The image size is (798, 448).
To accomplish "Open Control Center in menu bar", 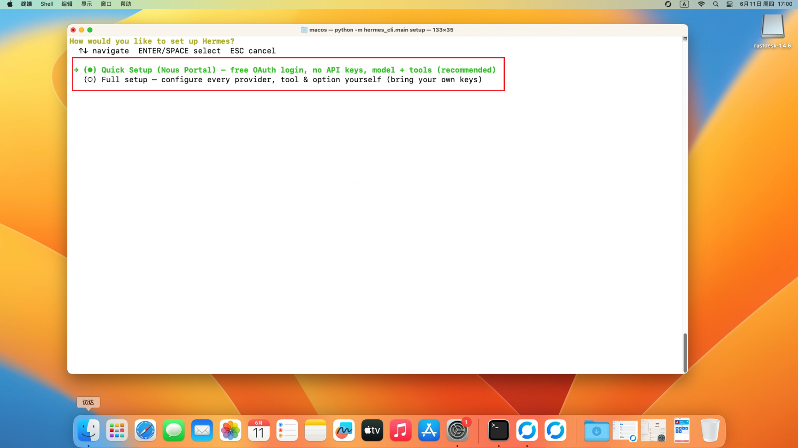I will [x=729, y=4].
